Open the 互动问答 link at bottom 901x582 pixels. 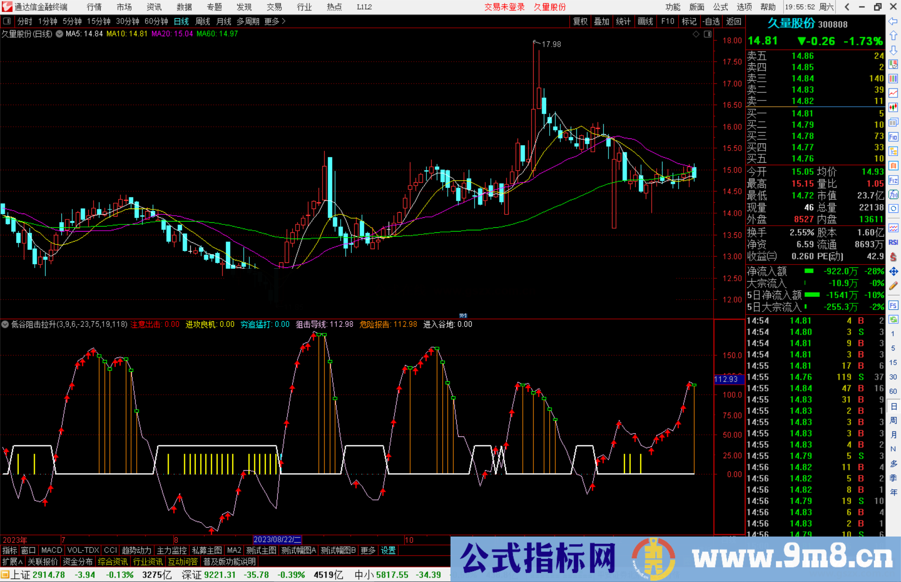point(183,562)
